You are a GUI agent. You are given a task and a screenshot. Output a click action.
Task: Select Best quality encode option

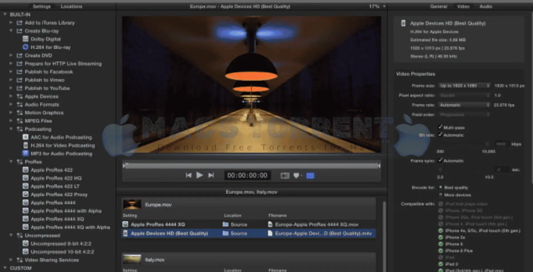(x=441, y=187)
